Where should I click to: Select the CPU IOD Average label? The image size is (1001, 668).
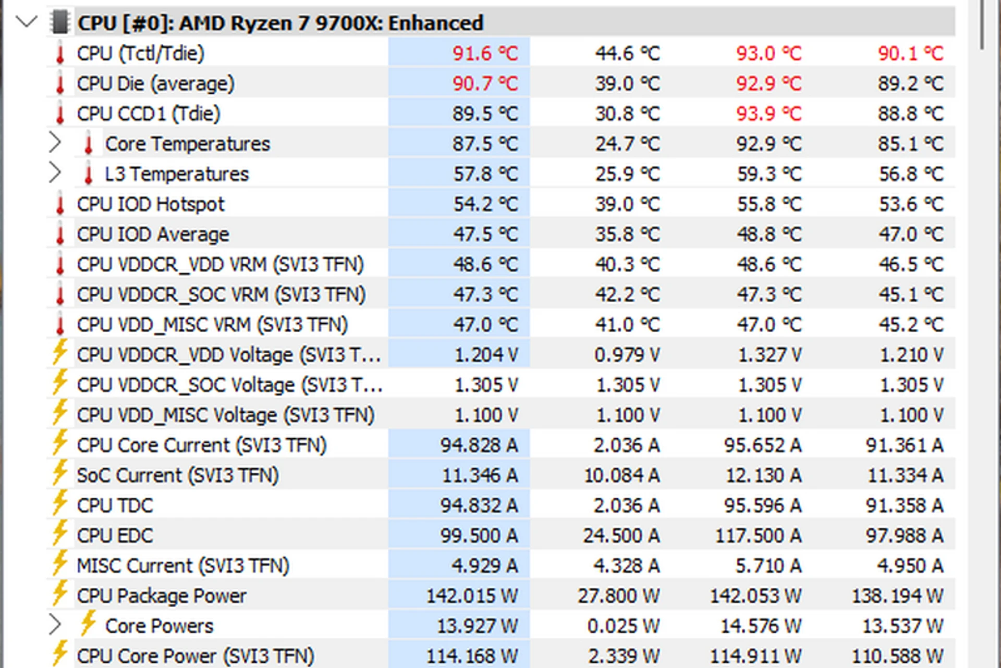pos(153,235)
